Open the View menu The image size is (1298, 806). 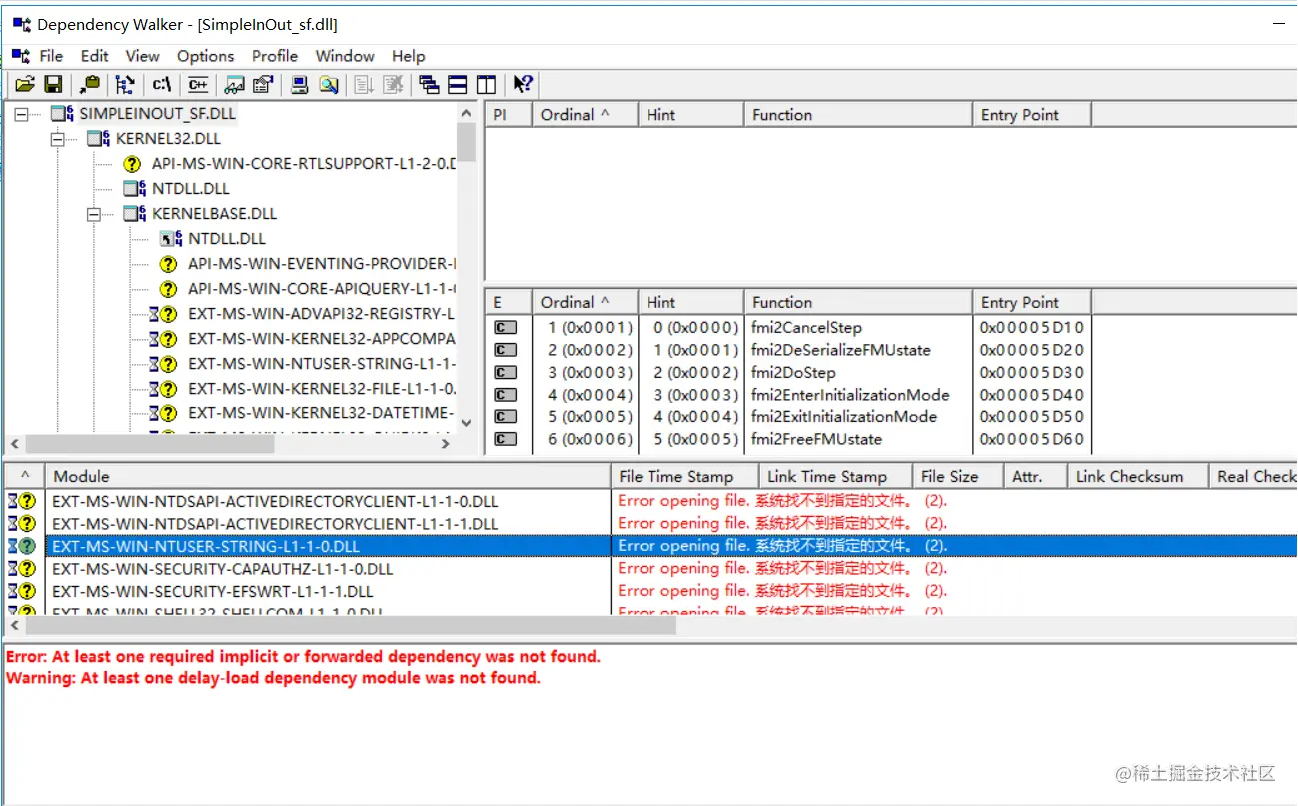pyautogui.click(x=143, y=56)
